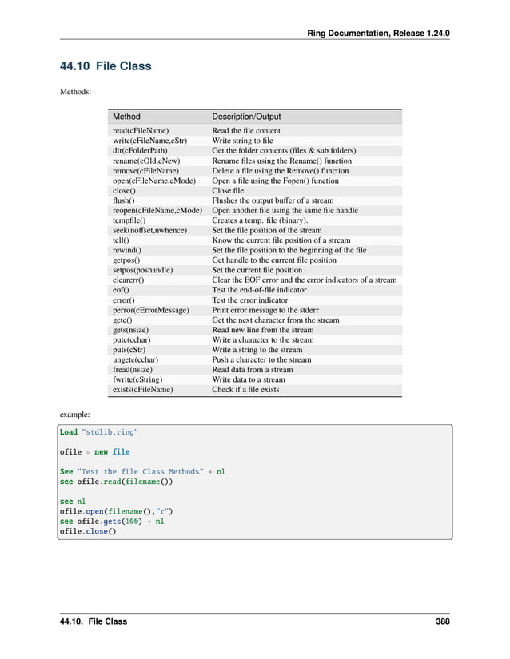510x659 pixels.
Task: Click 'Clear the EOF error and the error indicators' description
Action: pyautogui.click(x=305, y=280)
